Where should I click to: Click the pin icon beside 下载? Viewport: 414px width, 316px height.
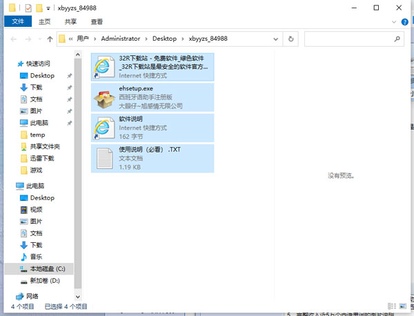point(70,88)
